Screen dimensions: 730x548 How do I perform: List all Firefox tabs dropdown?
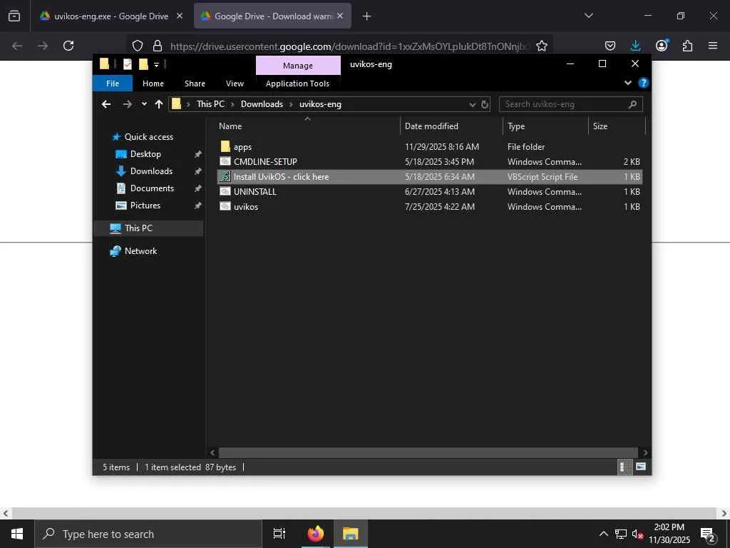(588, 16)
